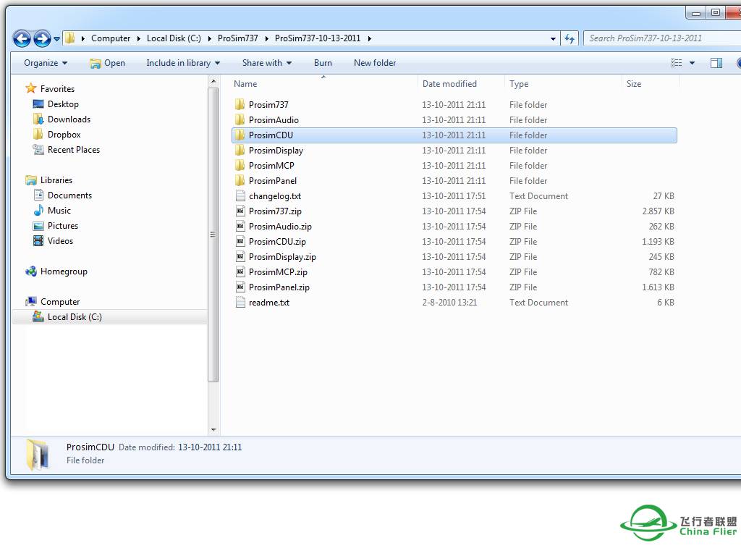Open the Share with dropdown
This screenshot has width=741, height=556.
click(x=267, y=63)
